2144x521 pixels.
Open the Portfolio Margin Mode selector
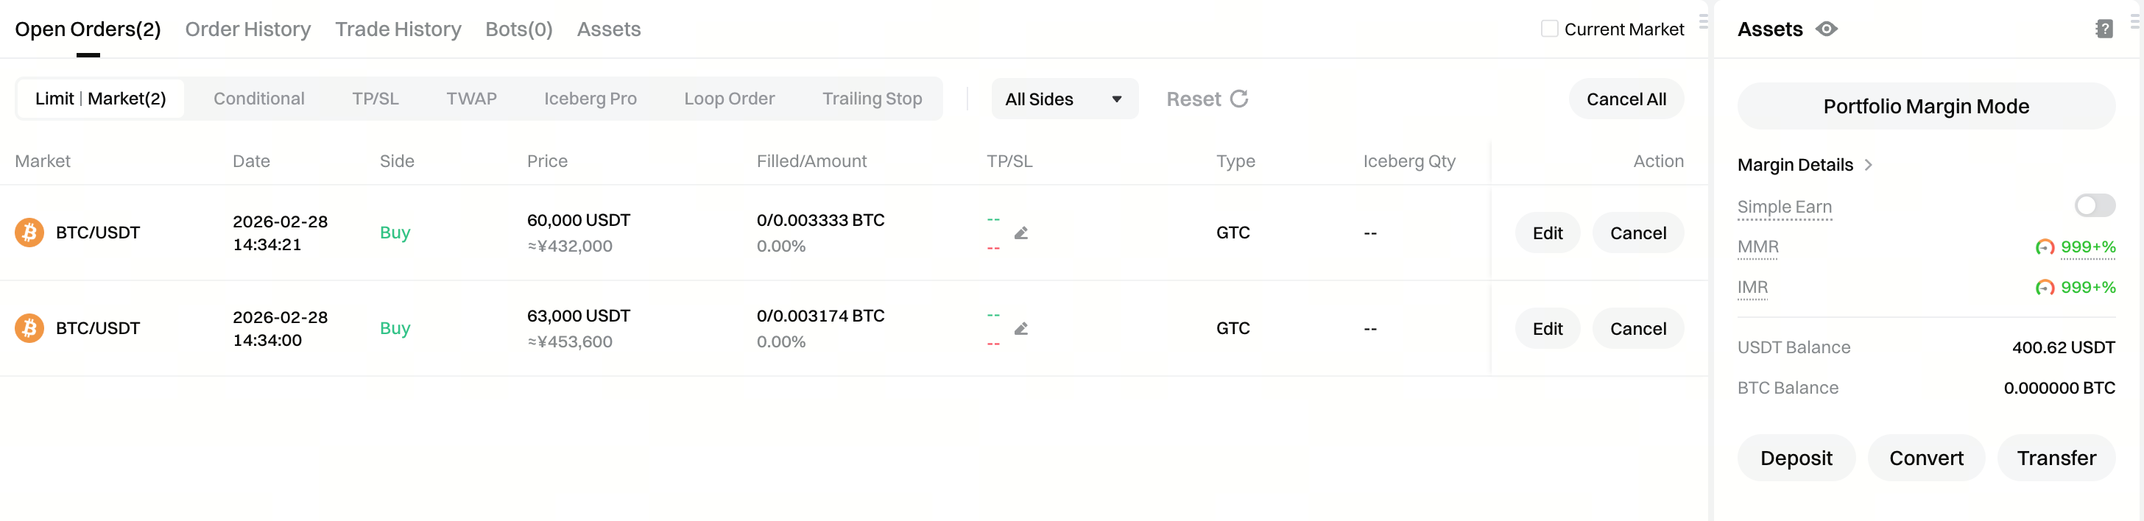[x=1925, y=107]
